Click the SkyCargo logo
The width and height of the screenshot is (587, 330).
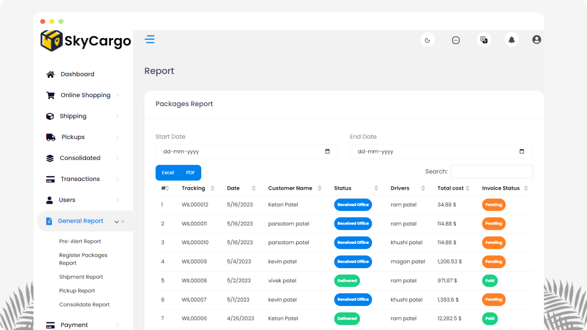(86, 41)
